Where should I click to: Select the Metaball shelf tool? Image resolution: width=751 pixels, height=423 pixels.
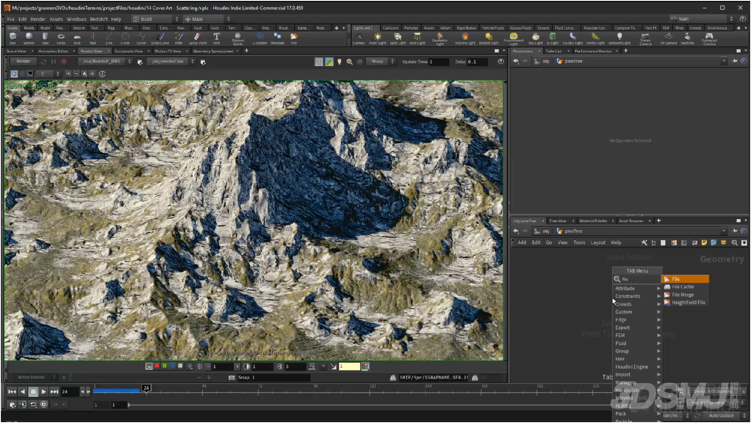pyautogui.click(x=277, y=39)
